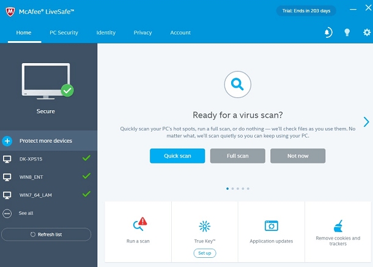Open the lightbulb tips icon

[x=347, y=32]
